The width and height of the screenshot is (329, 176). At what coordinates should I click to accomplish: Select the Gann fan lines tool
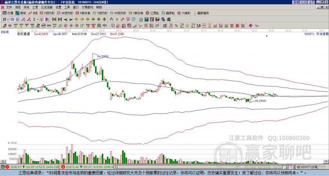click(x=118, y=26)
